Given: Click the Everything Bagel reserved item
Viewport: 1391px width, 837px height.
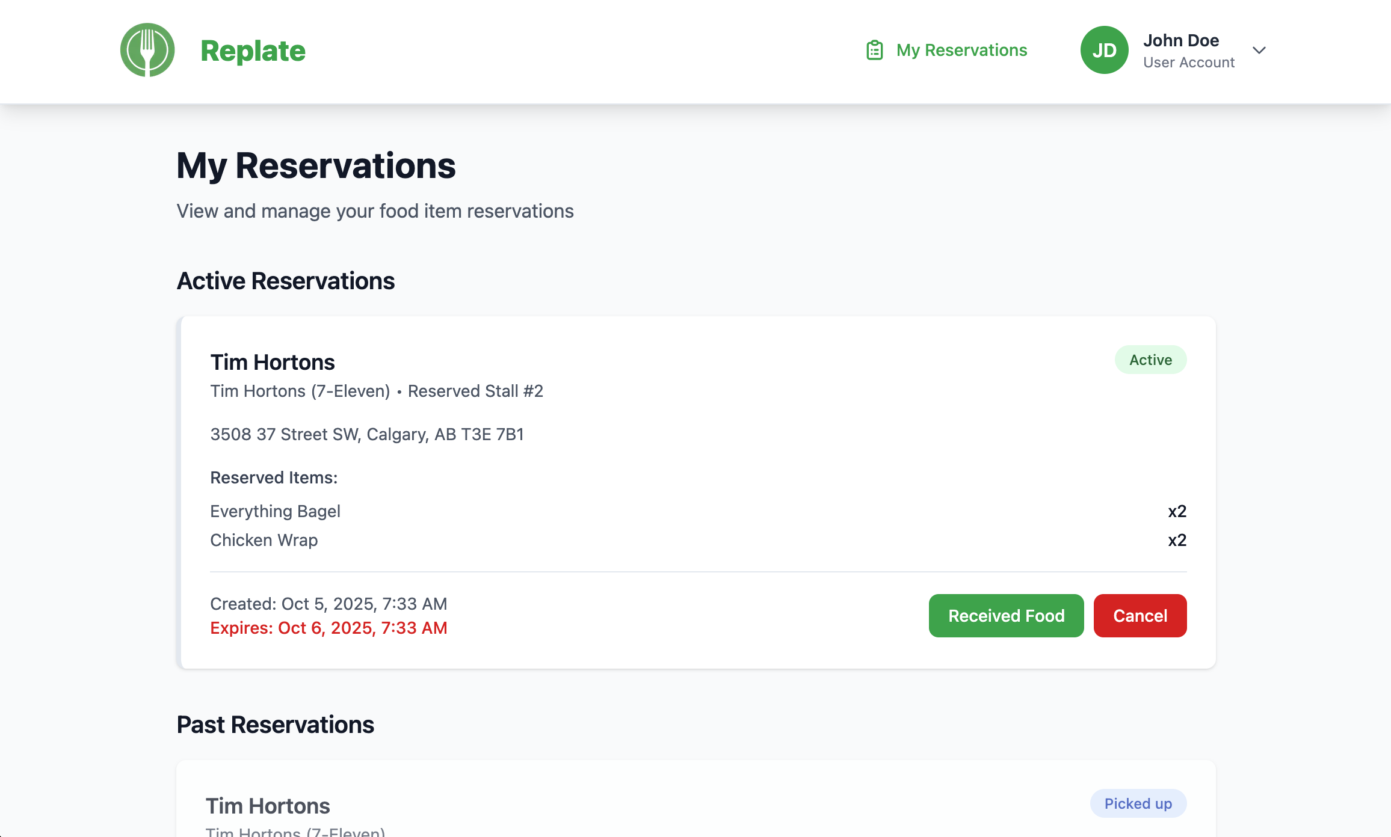Looking at the screenshot, I should coord(275,511).
